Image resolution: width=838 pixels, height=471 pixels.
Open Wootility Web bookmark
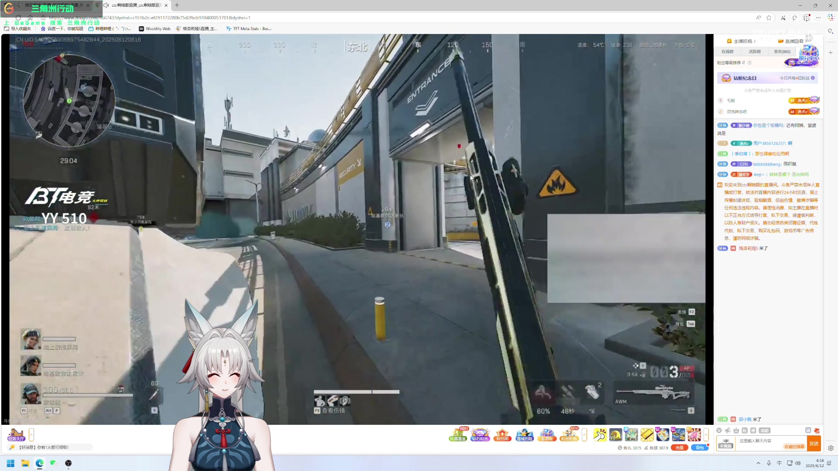click(155, 29)
